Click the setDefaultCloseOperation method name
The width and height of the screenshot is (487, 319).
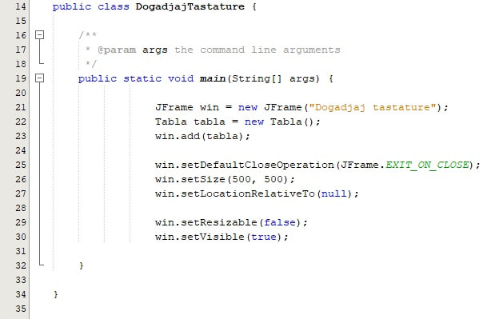pos(257,165)
